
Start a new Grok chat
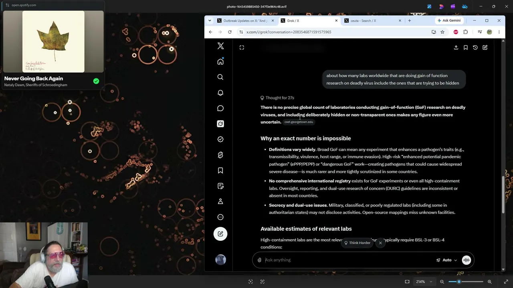[x=485, y=48]
